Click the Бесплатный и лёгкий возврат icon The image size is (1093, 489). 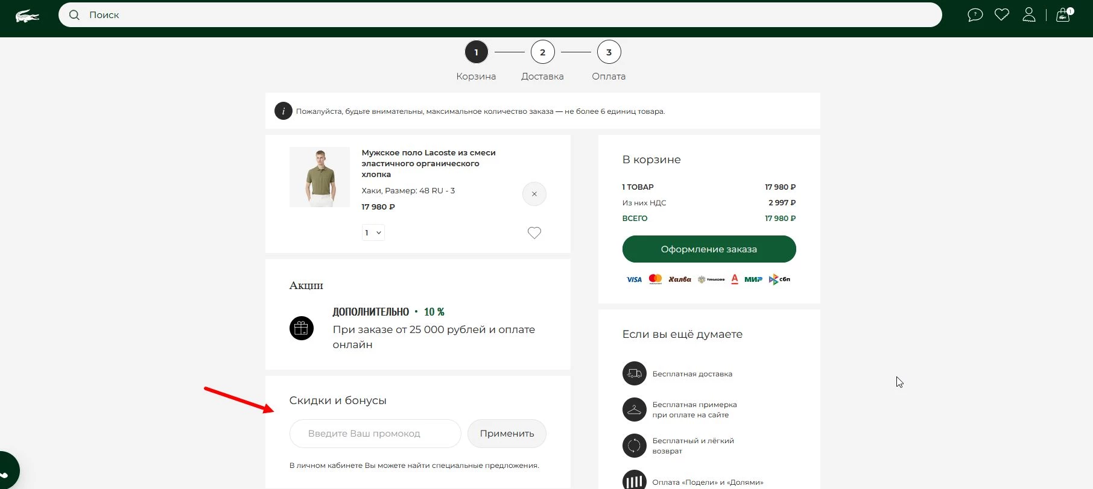tap(634, 446)
